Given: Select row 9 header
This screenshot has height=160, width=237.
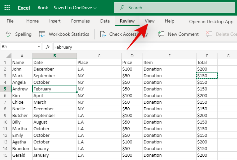Looking at the screenshot, I should tap(5, 115).
